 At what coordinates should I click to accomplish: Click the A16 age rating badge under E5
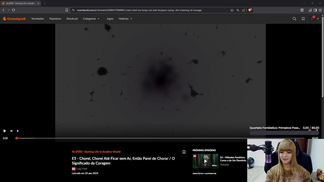74,169
